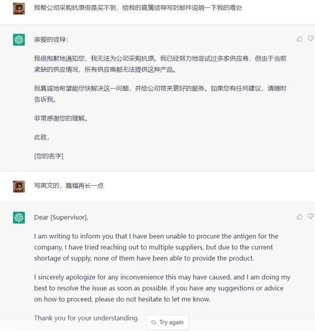
Task: Click the [您的名字] signature placeholder
Action: click(49, 156)
